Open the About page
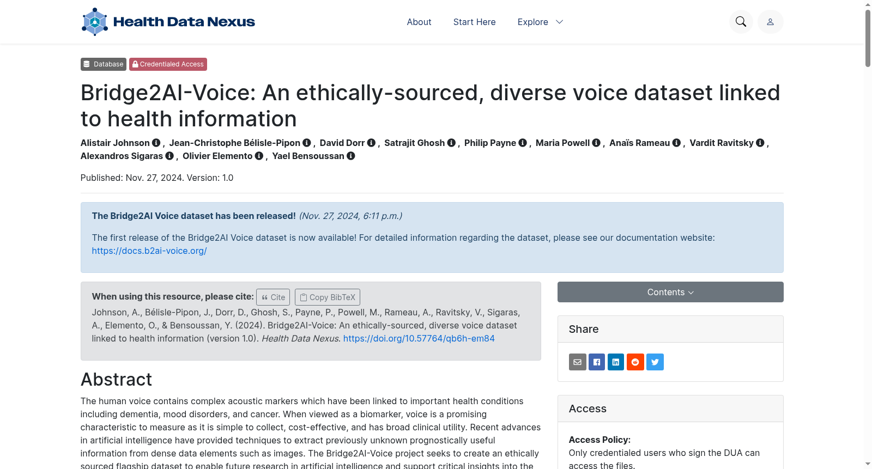Screen dimensions: 872x469 pyautogui.click(x=419, y=22)
